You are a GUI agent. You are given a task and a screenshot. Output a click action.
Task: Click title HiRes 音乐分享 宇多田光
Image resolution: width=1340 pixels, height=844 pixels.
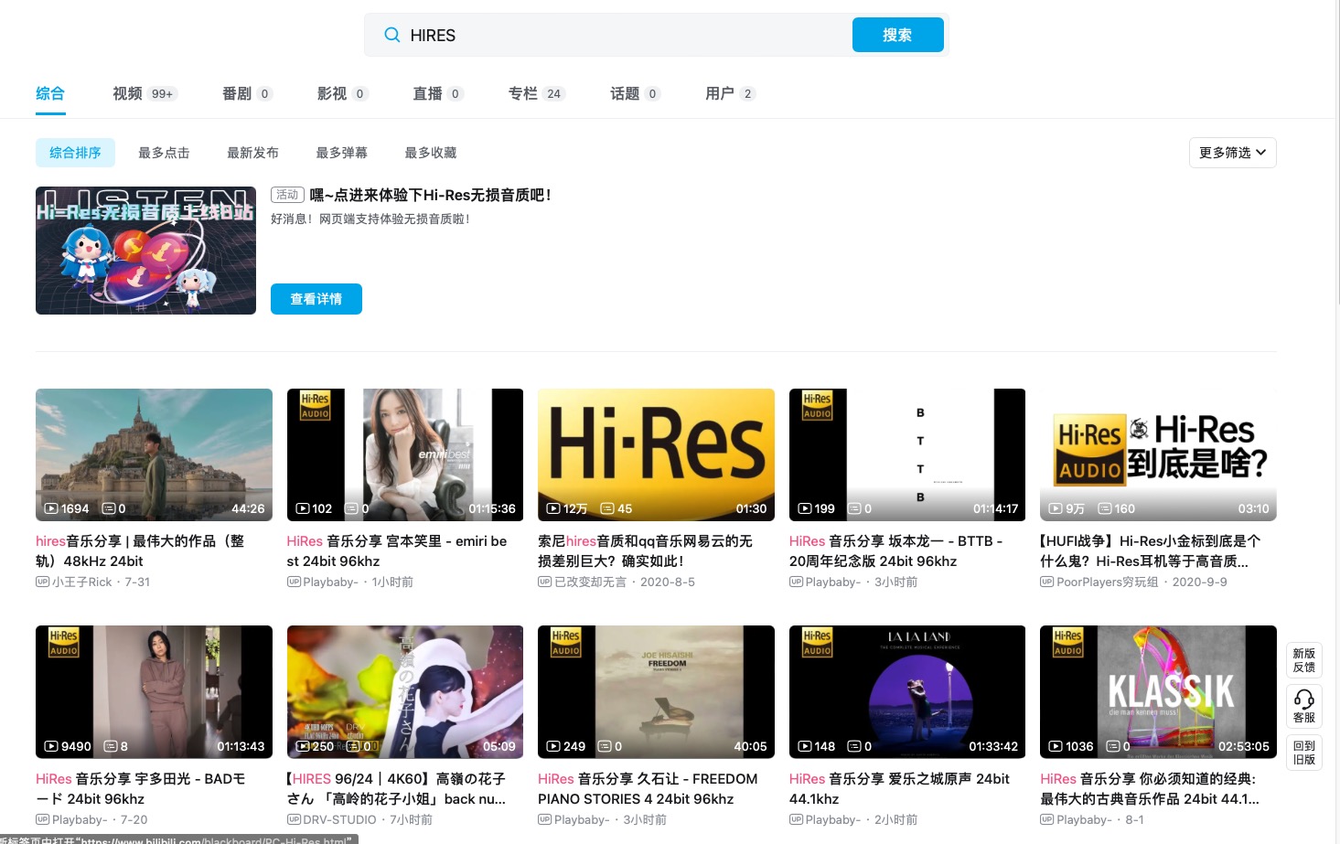pyautogui.click(x=140, y=789)
